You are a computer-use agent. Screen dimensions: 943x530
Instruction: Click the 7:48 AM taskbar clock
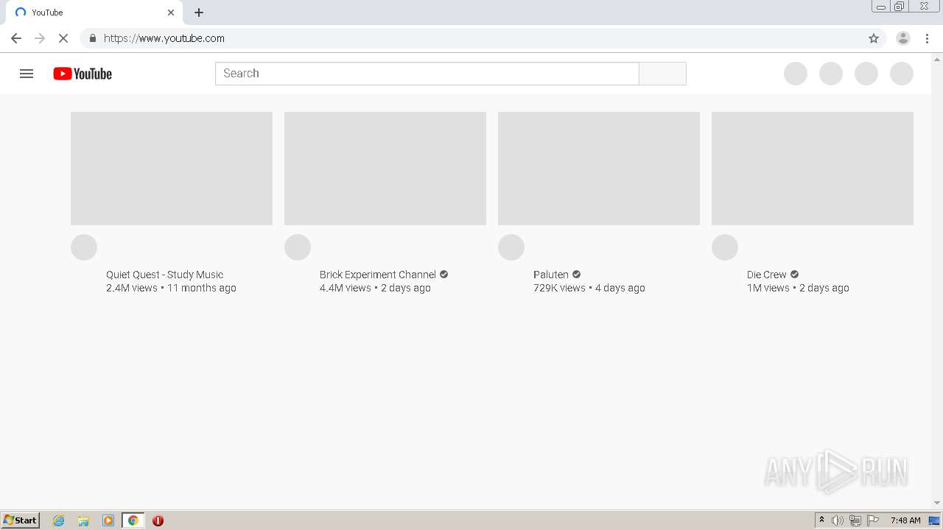pyautogui.click(x=905, y=520)
